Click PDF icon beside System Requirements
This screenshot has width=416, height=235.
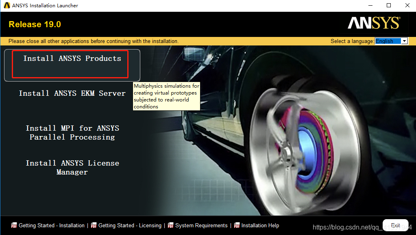171,225
